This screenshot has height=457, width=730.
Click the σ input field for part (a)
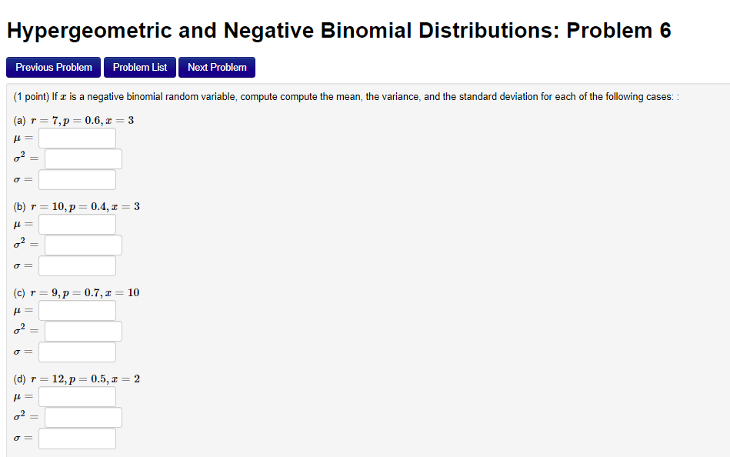pos(76,178)
